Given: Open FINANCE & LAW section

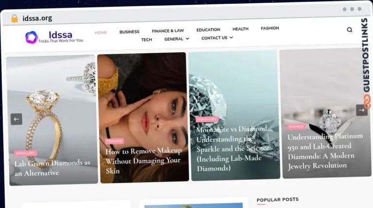Looking at the screenshot, I should 168,31.
